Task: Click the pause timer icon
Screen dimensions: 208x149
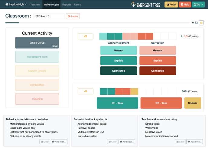Action: point(201,23)
